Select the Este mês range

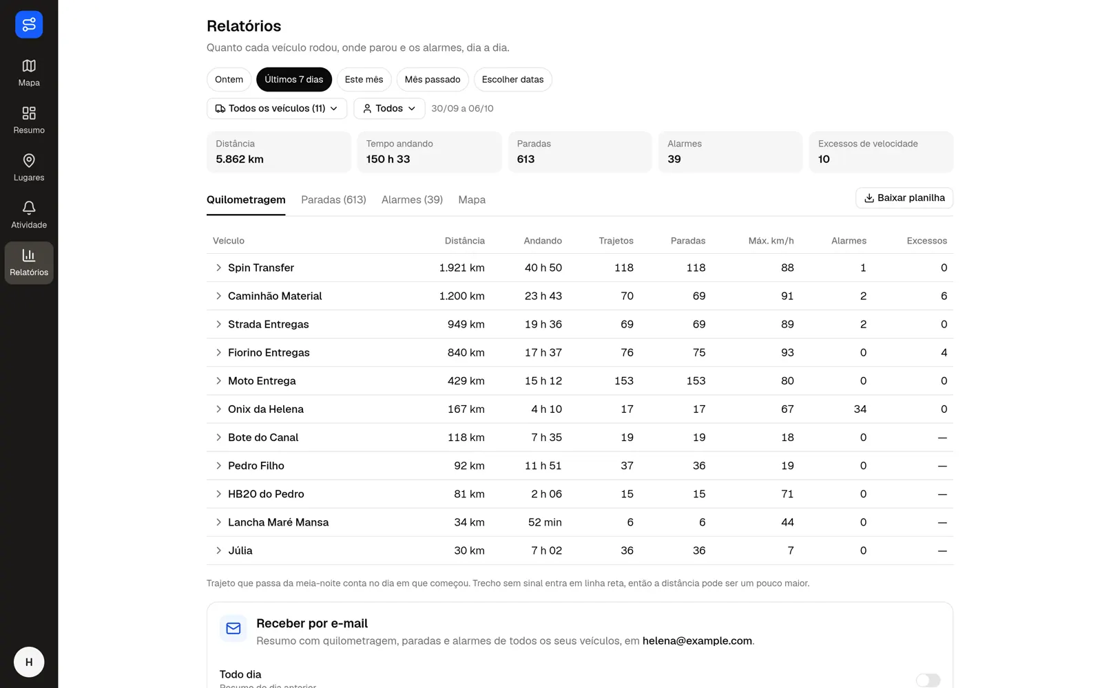tap(364, 80)
